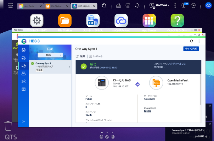This screenshot has width=214, height=141.
Task: Open the 作成 create dropdown
Action: click(x=50, y=55)
